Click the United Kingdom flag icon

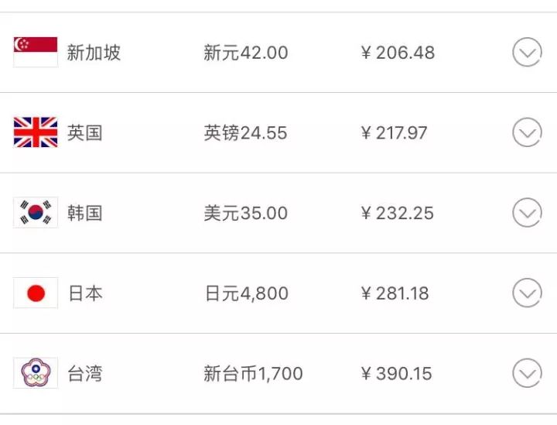click(36, 132)
